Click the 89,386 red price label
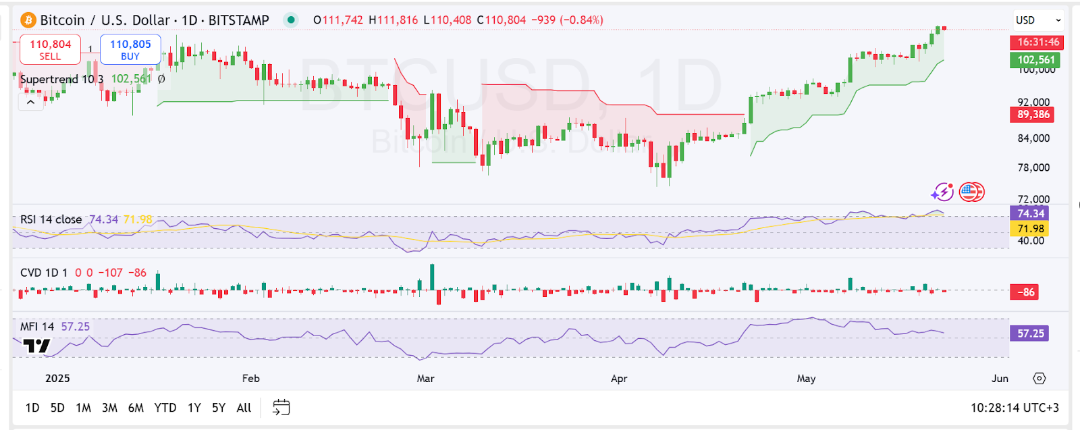The height and width of the screenshot is (430, 1080). (1033, 115)
